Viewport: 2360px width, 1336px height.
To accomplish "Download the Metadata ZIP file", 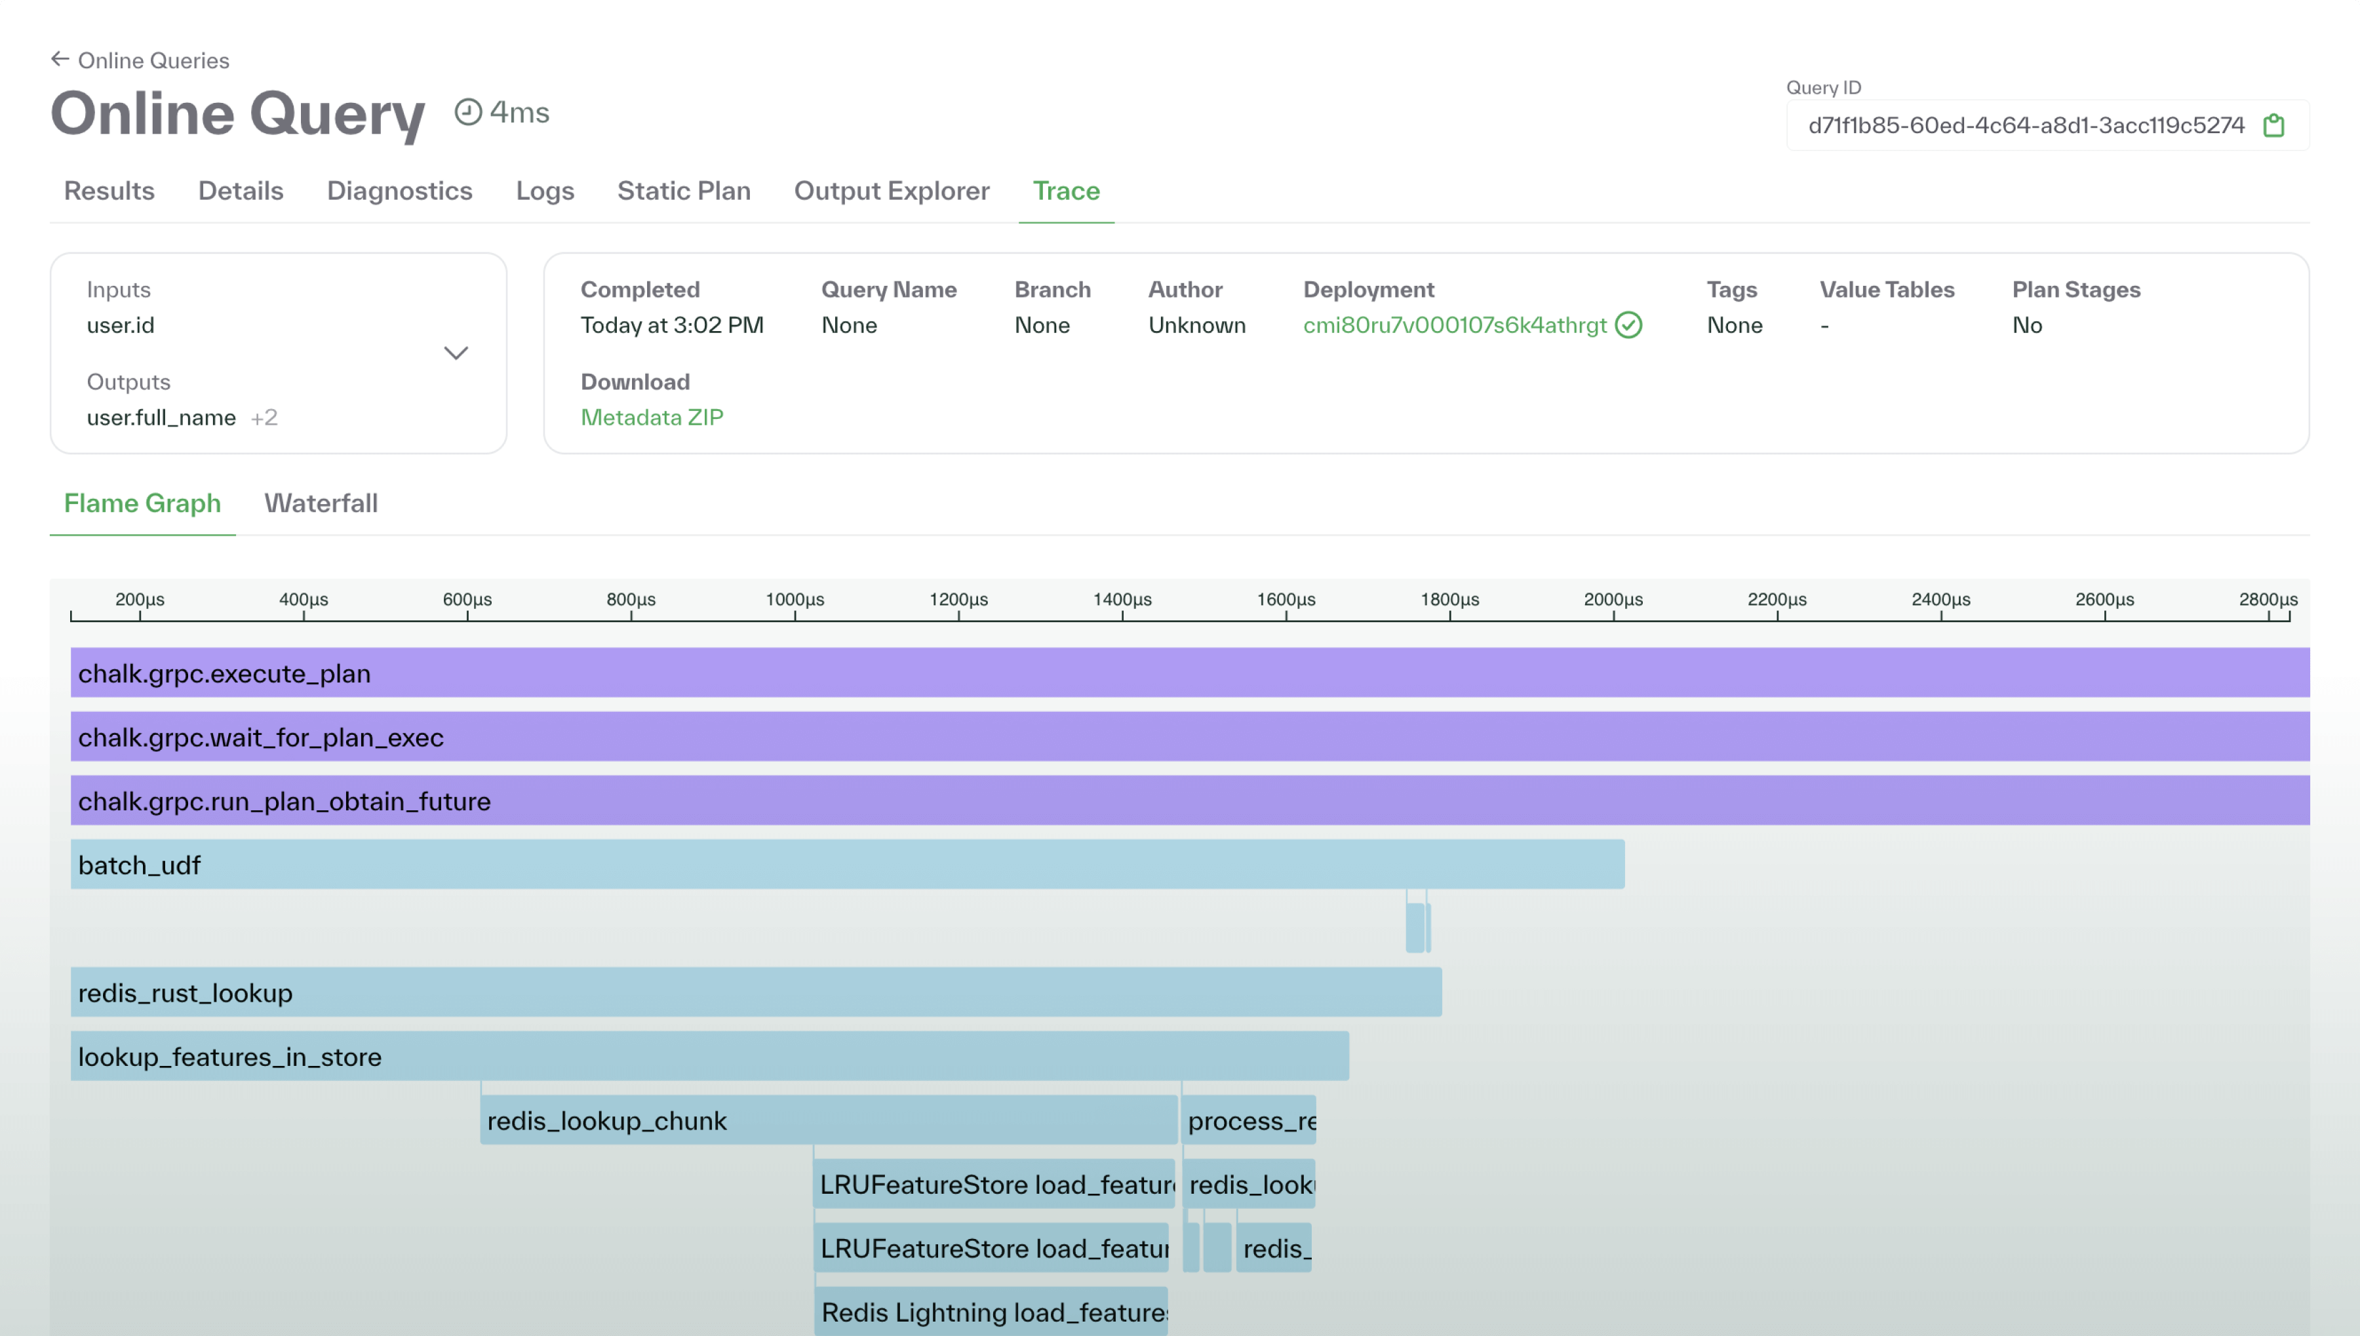I will [652, 418].
